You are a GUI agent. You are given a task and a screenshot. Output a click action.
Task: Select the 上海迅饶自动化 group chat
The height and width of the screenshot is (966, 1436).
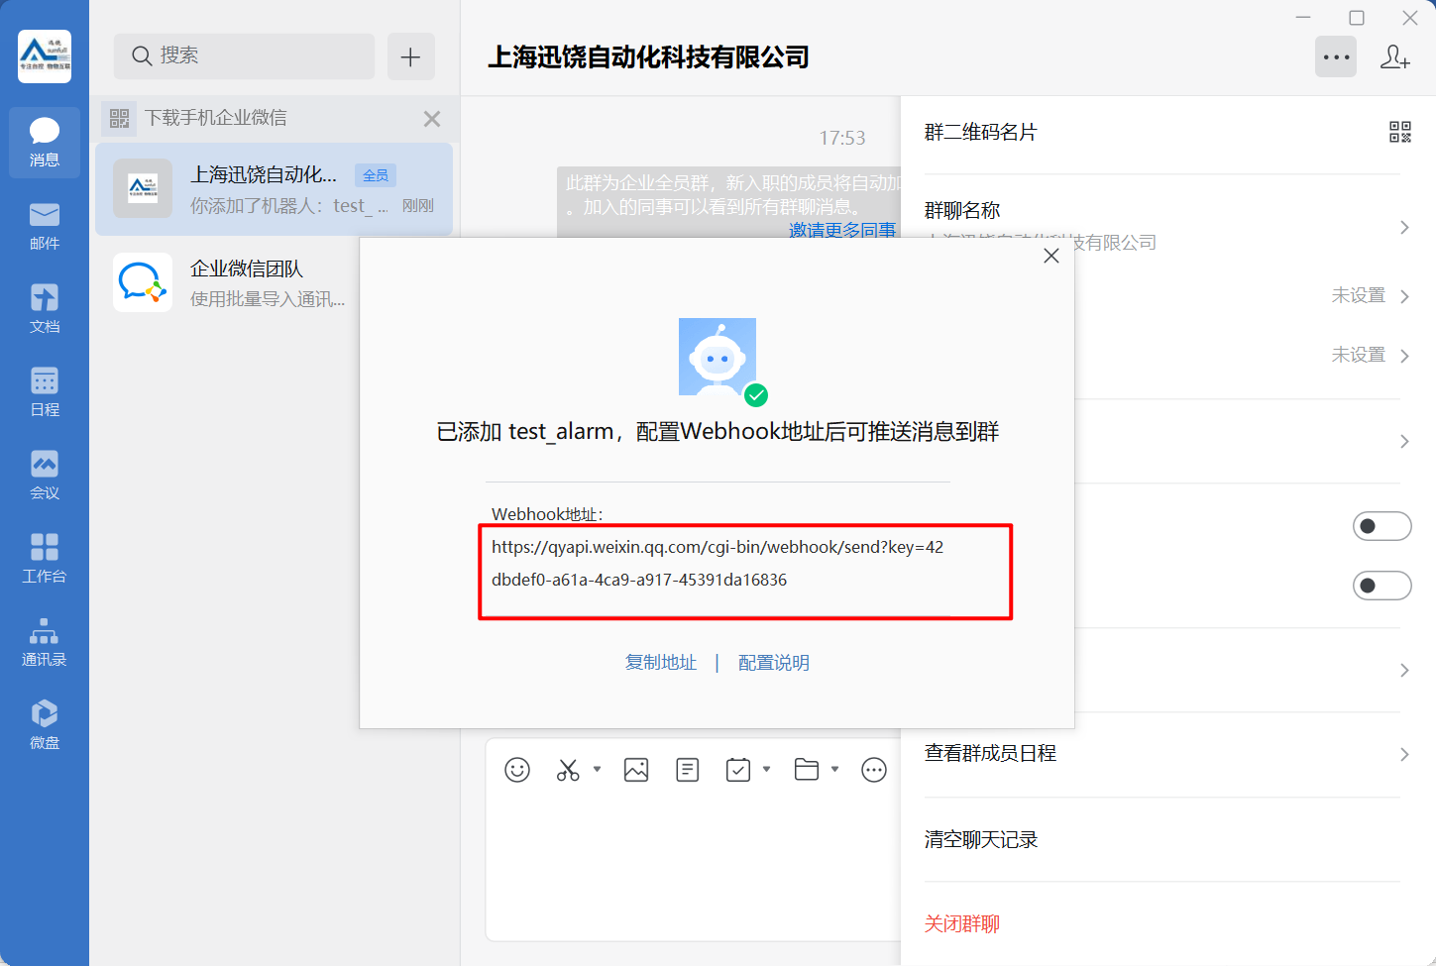(x=274, y=189)
